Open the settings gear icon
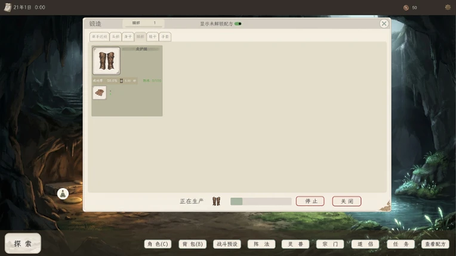 pyautogui.click(x=448, y=8)
